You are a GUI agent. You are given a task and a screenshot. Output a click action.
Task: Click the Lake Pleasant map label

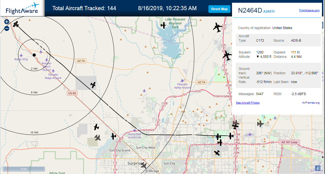(170, 43)
